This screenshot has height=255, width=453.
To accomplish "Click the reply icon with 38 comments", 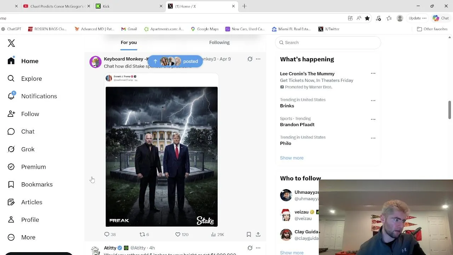I will pyautogui.click(x=107, y=234).
